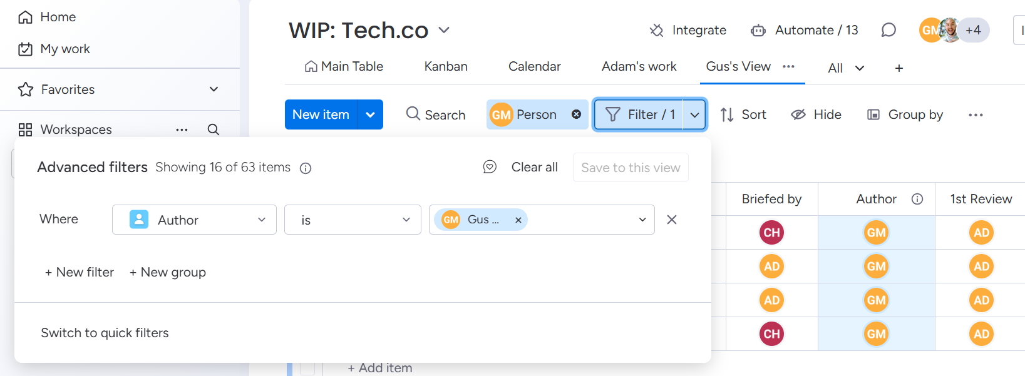Viewport: 1025px width, 376px height.
Task: Open the Home page
Action: [x=47, y=17]
